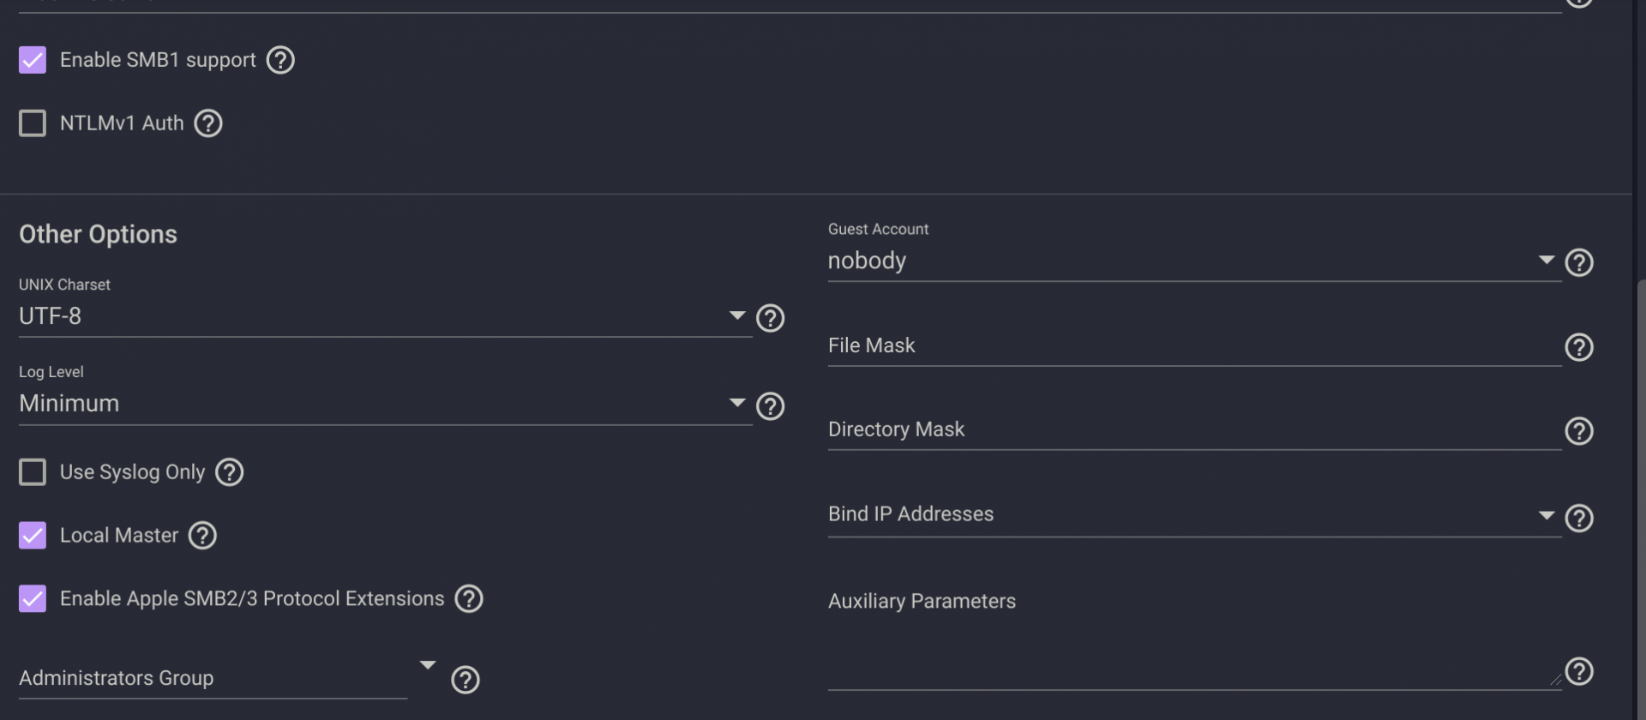Focus the Directory Mask text field
Viewport: 1646px width, 720px height.
click(x=1192, y=429)
